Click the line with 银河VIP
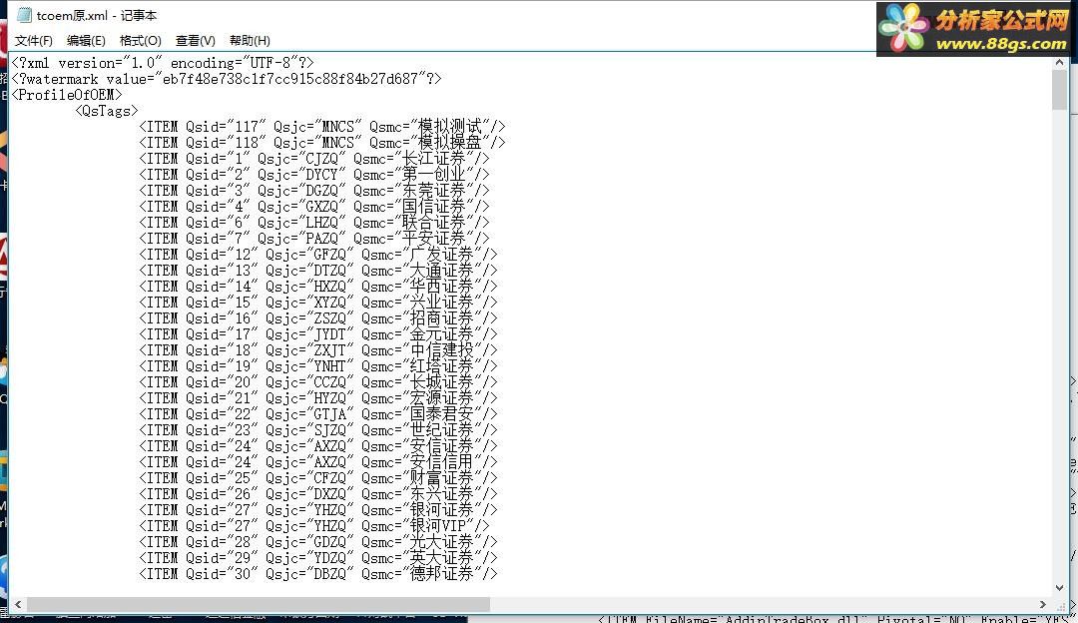1078x623 pixels. [x=314, y=526]
